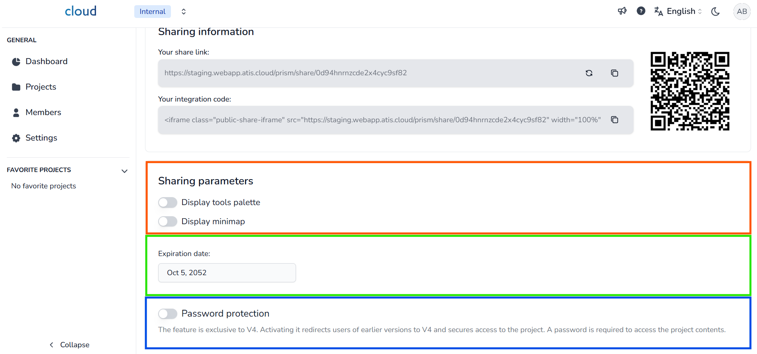
Task: Switch to dark mode with moon icon
Action: tap(716, 12)
